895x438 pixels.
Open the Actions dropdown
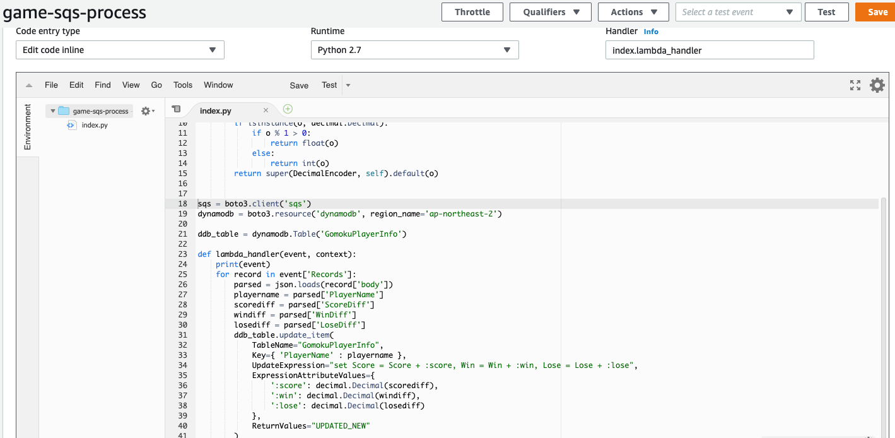[633, 11]
